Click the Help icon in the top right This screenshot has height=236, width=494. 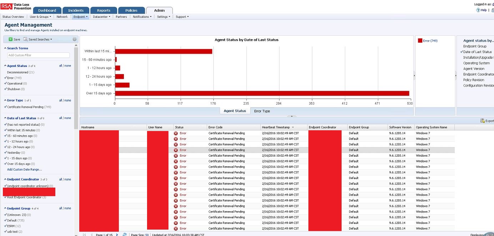(x=478, y=10)
